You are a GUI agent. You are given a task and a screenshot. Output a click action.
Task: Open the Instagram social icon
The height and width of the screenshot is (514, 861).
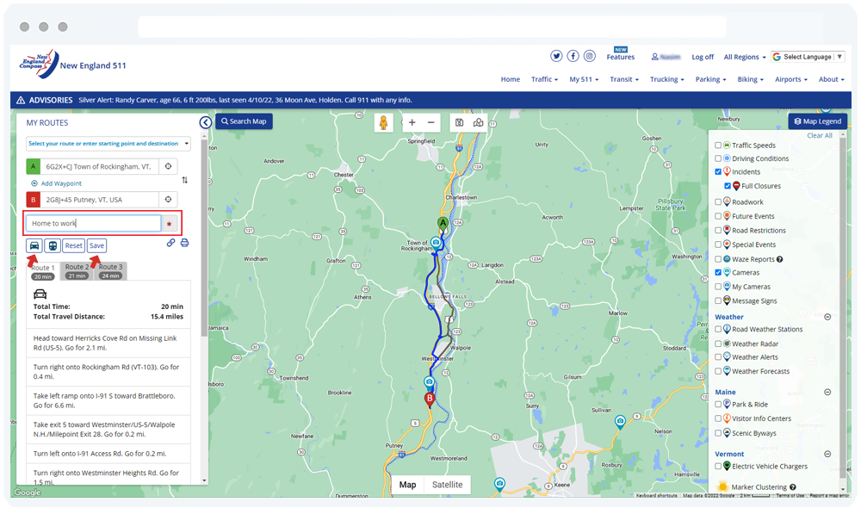tap(589, 56)
